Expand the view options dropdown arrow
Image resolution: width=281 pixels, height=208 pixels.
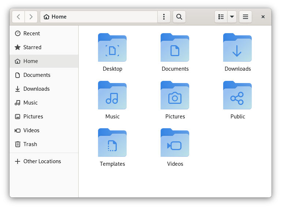[232, 17]
